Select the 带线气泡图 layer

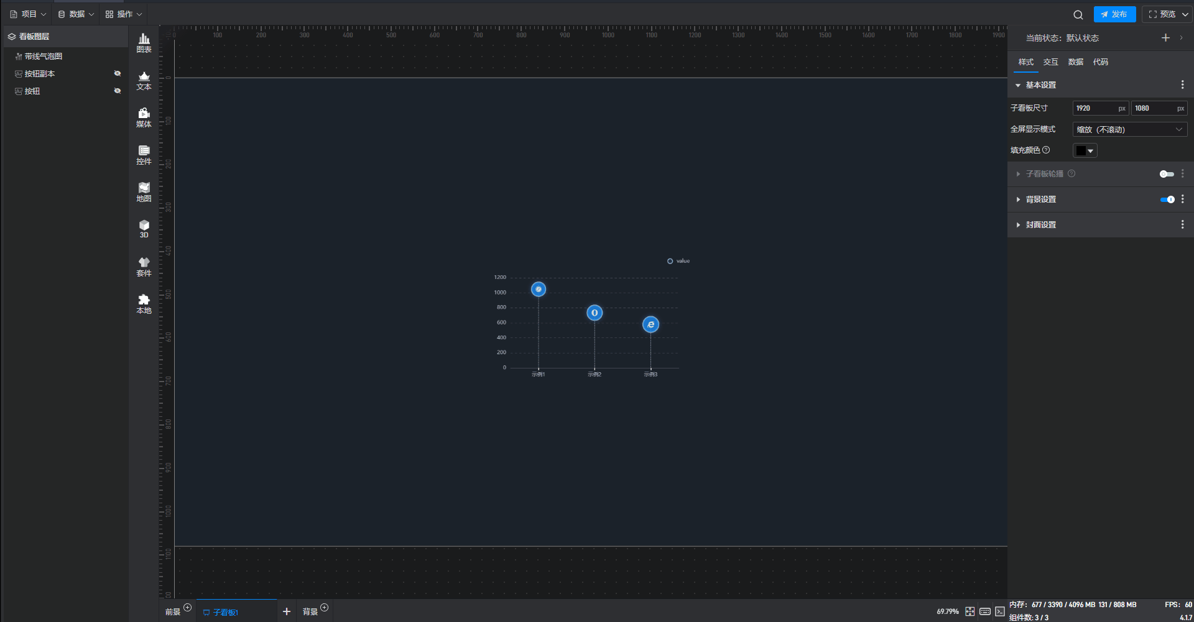click(x=65, y=57)
